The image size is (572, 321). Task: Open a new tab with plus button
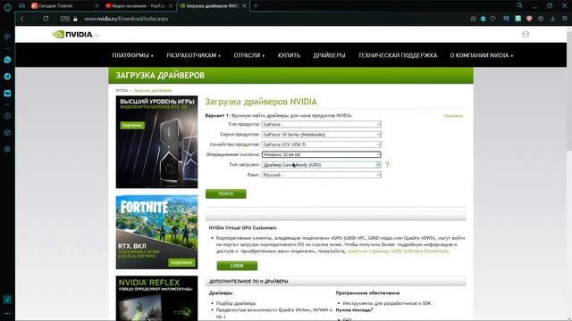pos(256,6)
